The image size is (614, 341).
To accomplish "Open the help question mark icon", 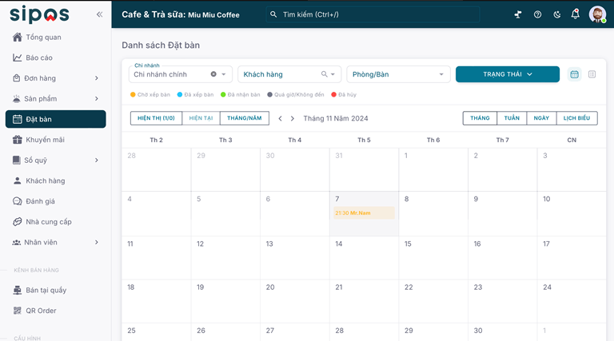I will pyautogui.click(x=537, y=14).
